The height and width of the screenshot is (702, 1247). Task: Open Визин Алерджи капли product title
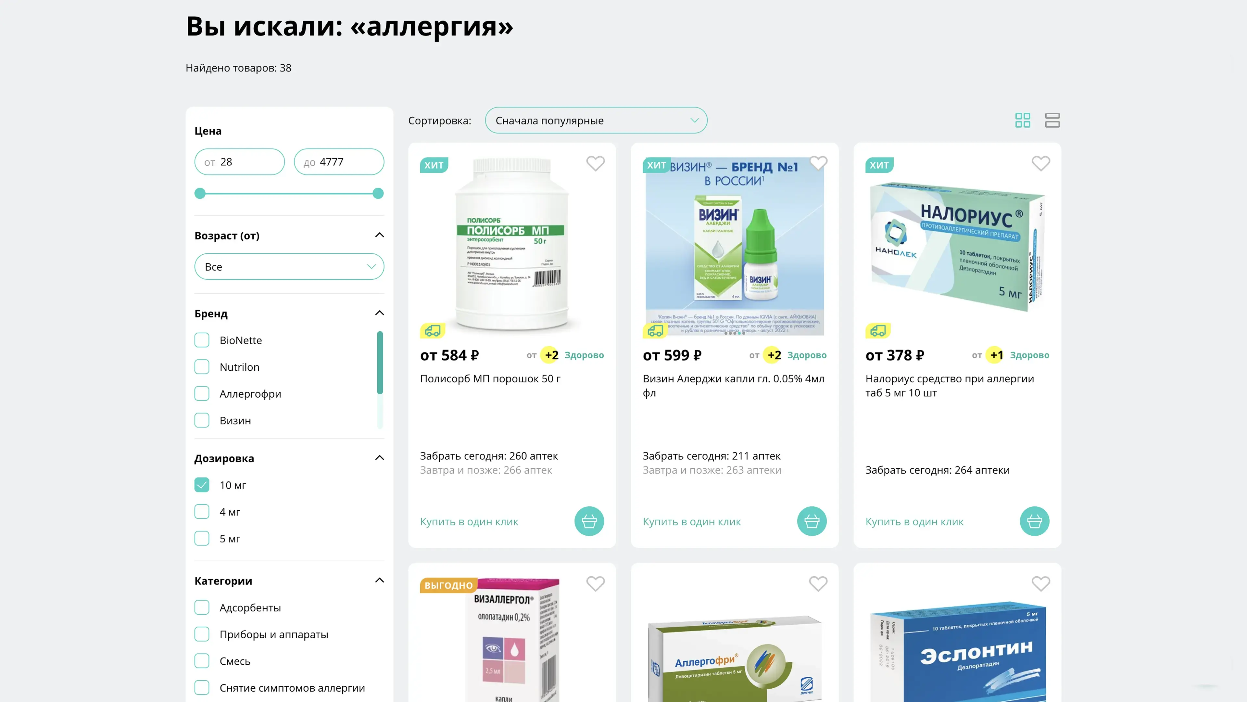pos(733,385)
